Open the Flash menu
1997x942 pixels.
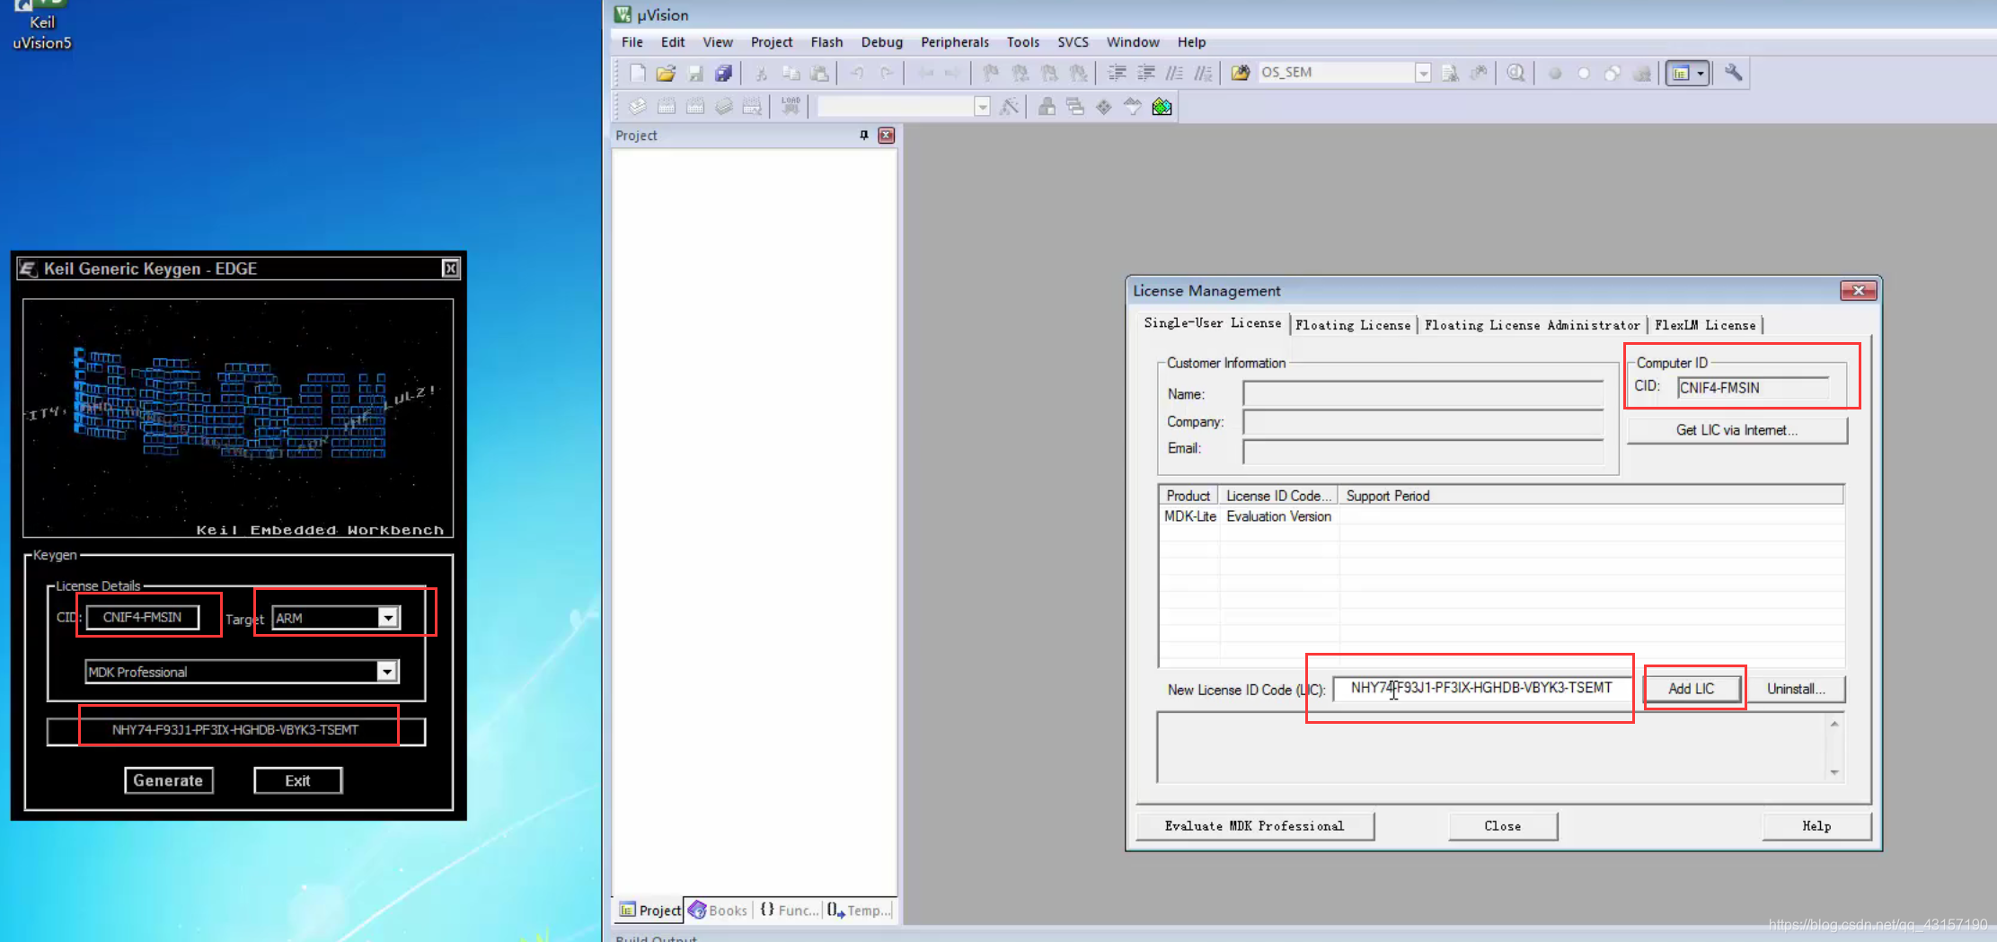pyautogui.click(x=826, y=42)
